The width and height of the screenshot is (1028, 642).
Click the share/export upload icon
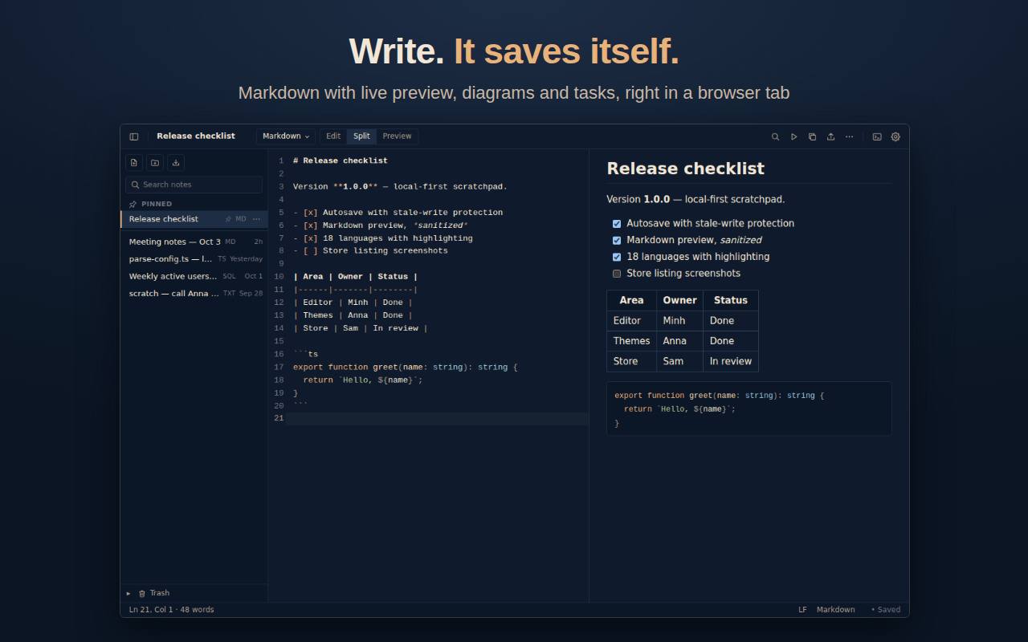830,136
